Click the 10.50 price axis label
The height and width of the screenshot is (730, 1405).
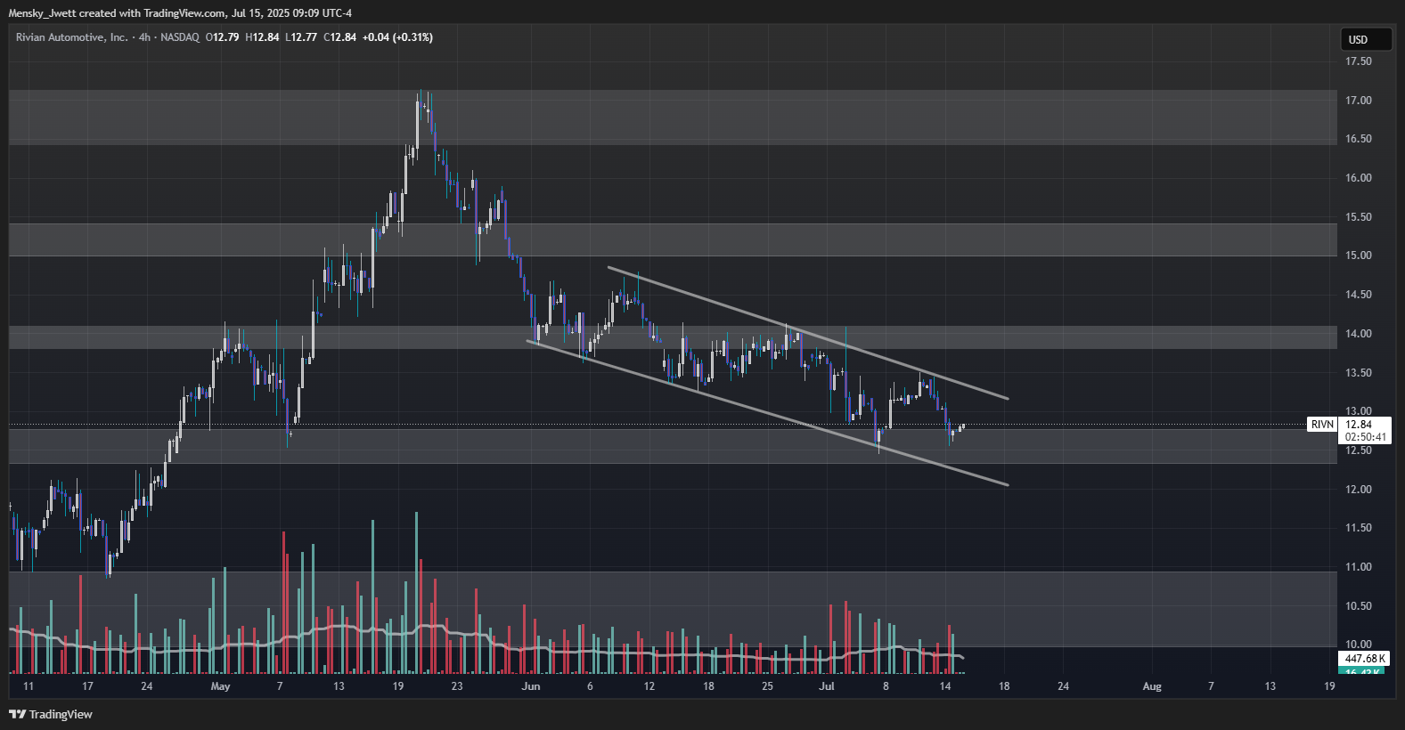point(1359,606)
